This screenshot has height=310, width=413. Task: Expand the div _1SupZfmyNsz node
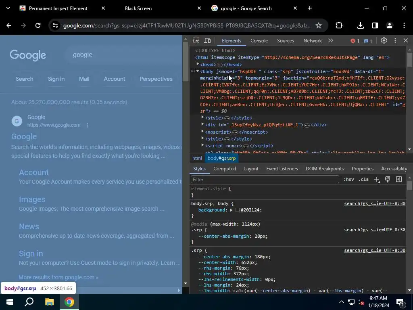[x=202, y=124]
